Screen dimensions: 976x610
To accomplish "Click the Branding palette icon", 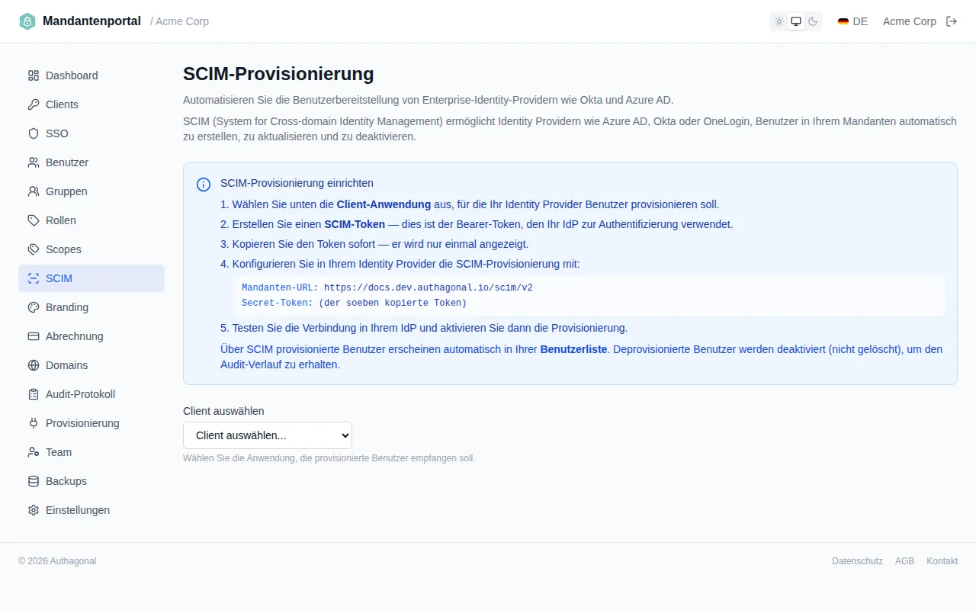I will point(34,307).
